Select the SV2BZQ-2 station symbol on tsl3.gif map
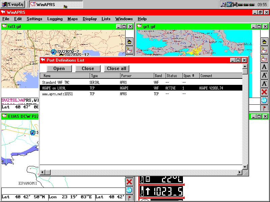The width and height of the screenshot is (270, 202). [x=54, y=52]
